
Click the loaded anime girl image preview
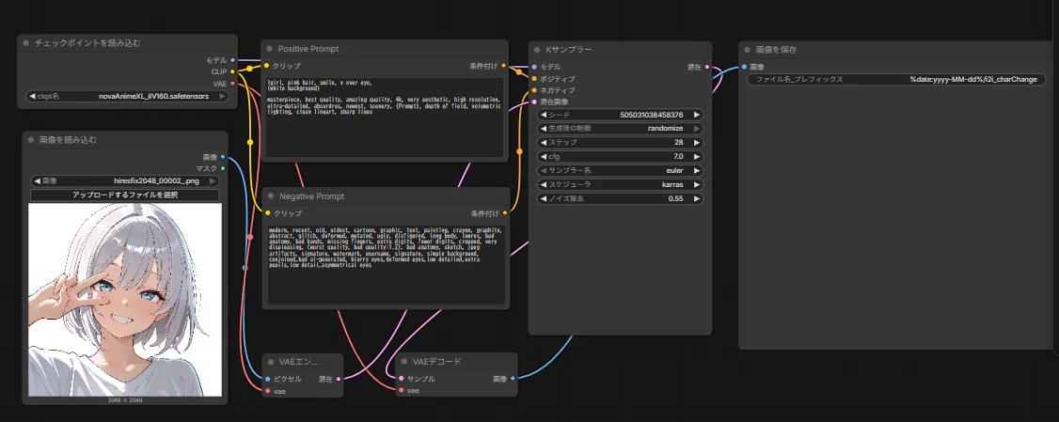pyautogui.click(x=125, y=300)
